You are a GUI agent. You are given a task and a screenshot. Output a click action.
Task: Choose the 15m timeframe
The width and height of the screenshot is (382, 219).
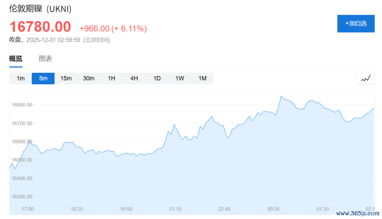pos(66,78)
